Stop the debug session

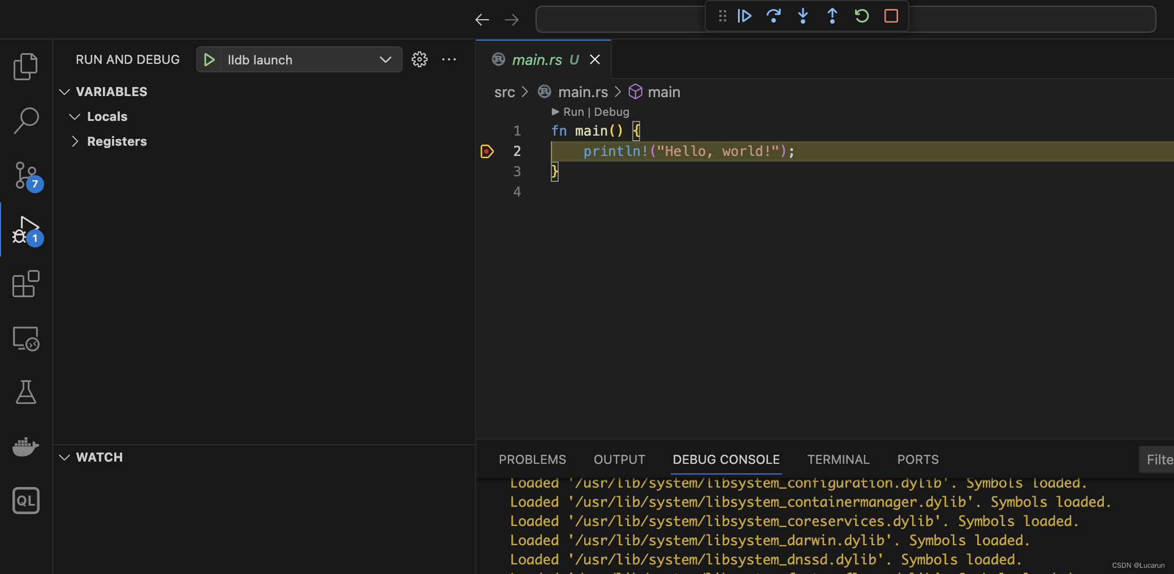coord(891,16)
